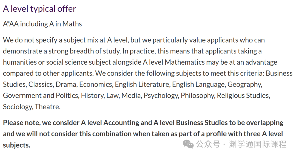
Task: Click the WeChat logo watermark icon
Action: (188, 144)
